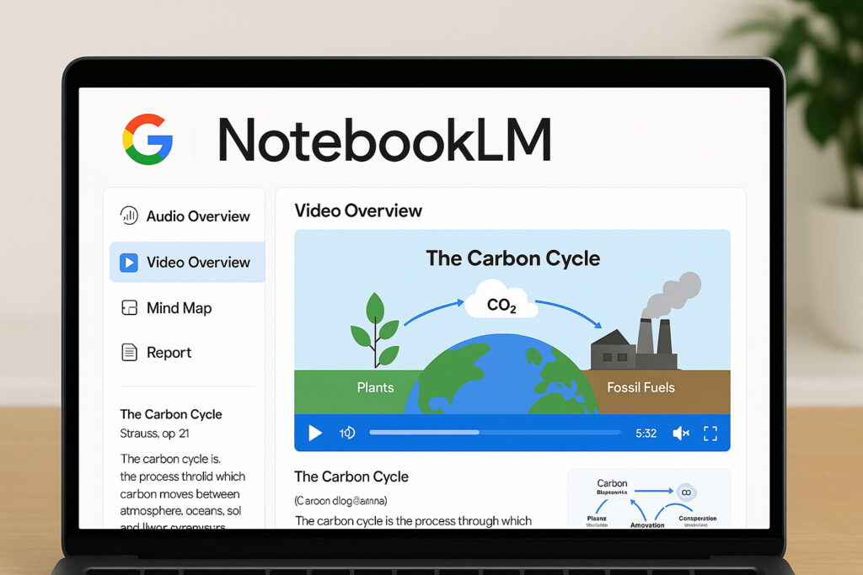Click the Mind Map layout icon
Viewport: 863px width, 575px height.
(x=129, y=307)
